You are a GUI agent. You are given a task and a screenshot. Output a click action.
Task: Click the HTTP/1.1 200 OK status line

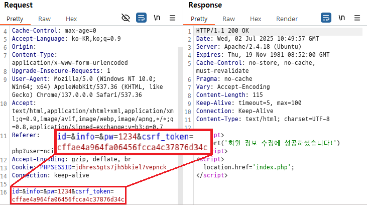222,31
